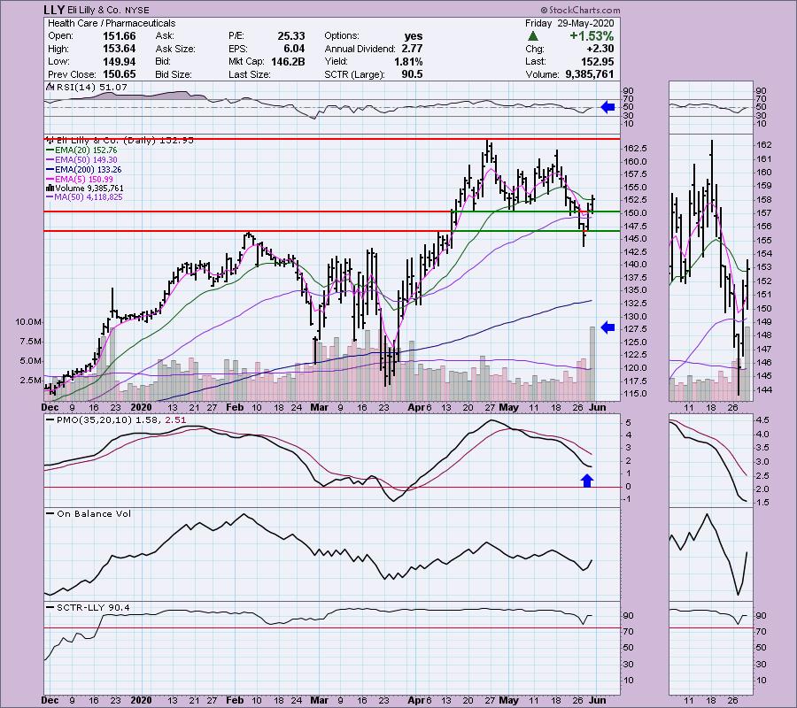Click the EPS value 6.04

point(294,49)
